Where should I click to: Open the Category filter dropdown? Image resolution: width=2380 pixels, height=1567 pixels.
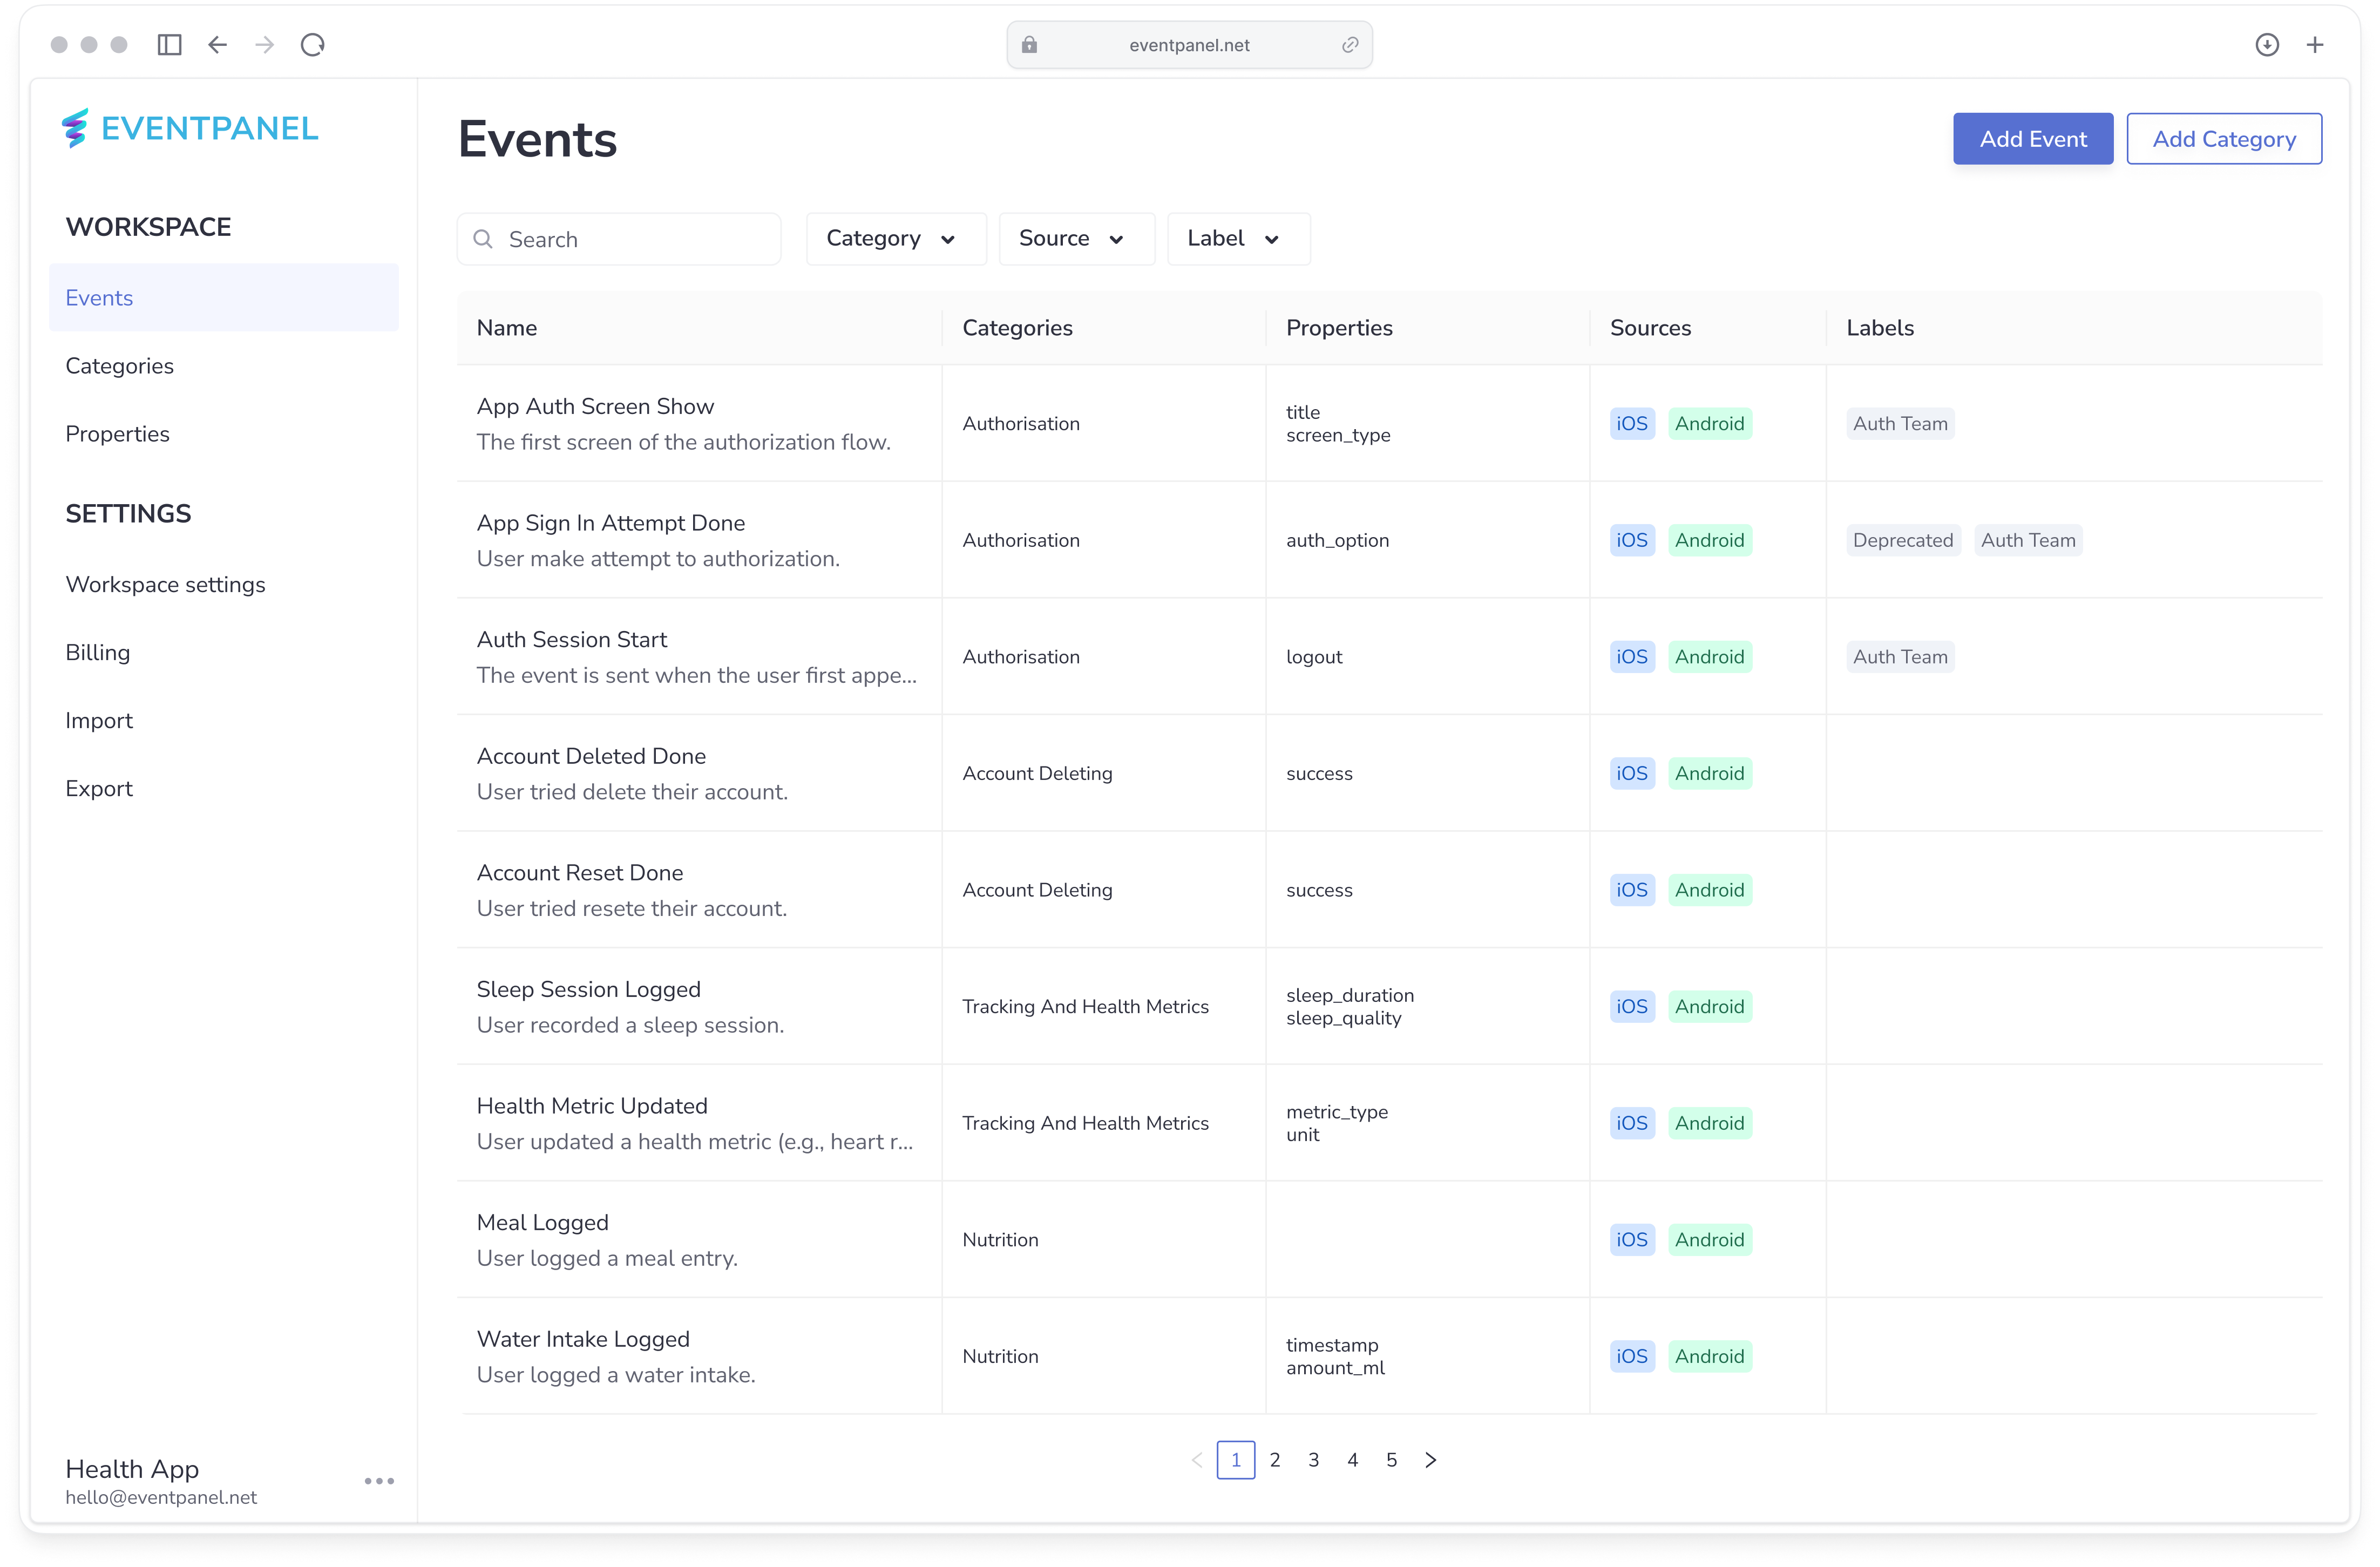[895, 239]
